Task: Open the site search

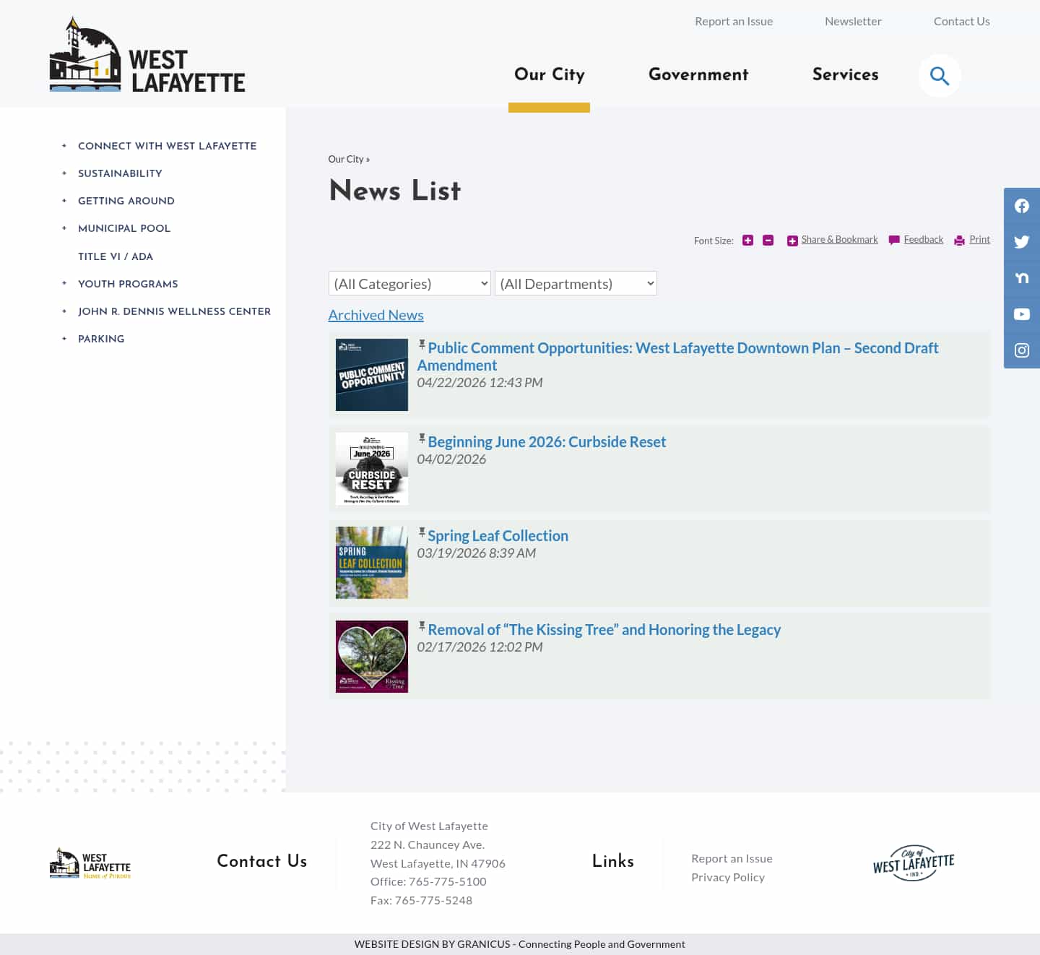Action: pyautogui.click(x=939, y=75)
